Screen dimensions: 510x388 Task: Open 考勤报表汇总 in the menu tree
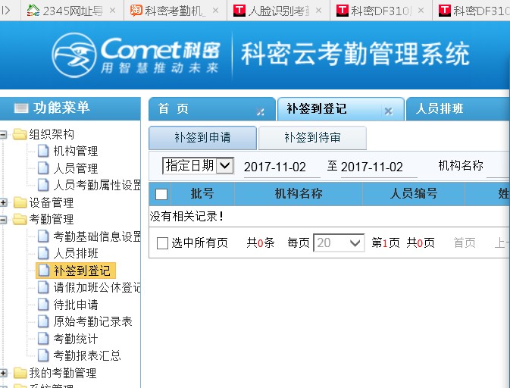pos(87,355)
